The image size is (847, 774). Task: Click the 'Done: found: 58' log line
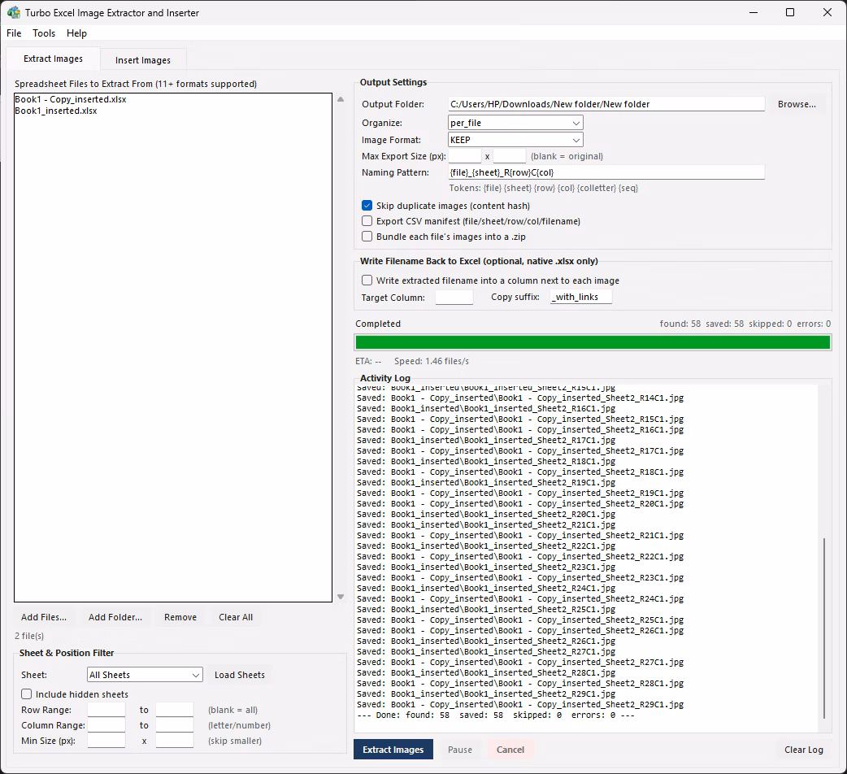[495, 715]
